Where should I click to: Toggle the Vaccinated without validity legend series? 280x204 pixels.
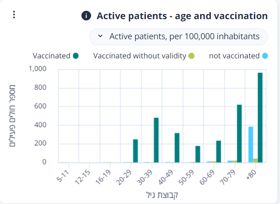[144, 56]
